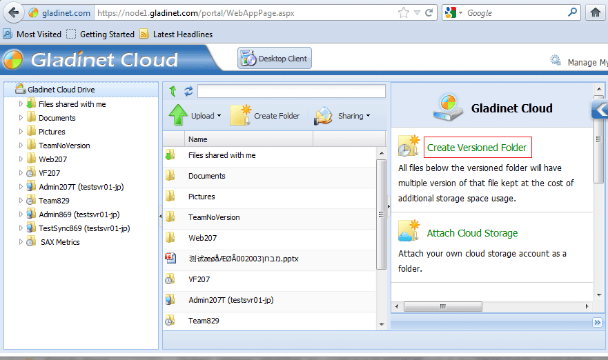Open the Sharing dropdown arrow
The image size is (608, 360).
pyautogui.click(x=368, y=115)
